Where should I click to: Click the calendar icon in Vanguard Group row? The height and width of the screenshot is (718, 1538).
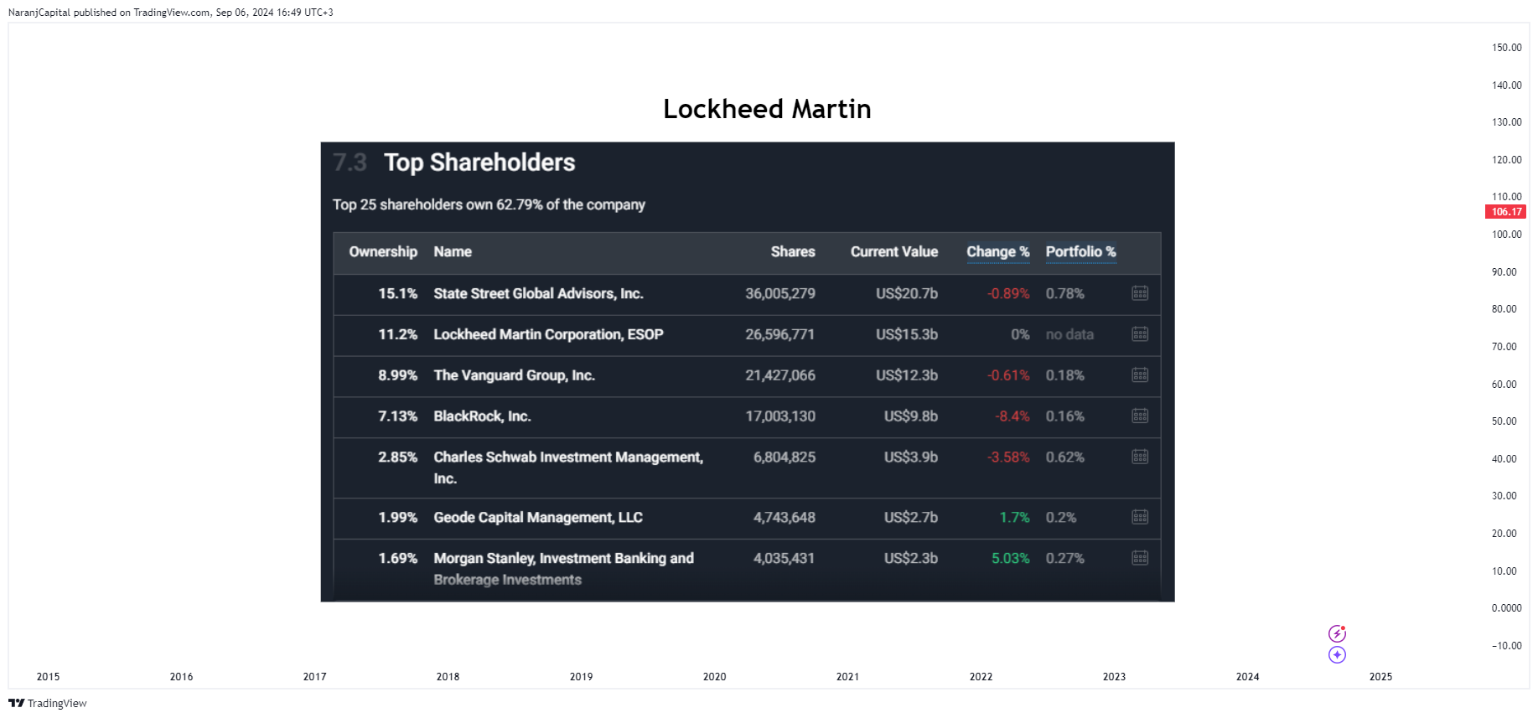pos(1140,375)
